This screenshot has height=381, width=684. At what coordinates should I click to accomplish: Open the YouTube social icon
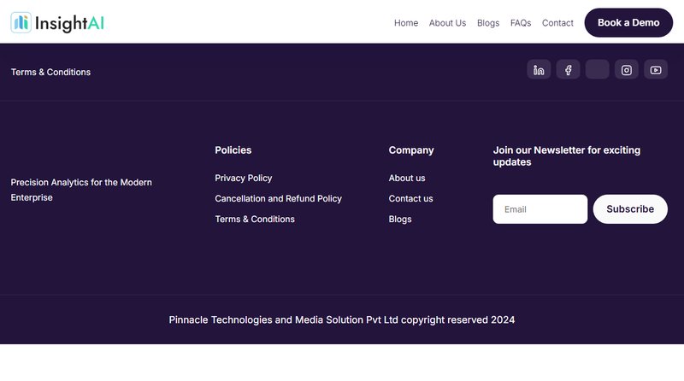click(x=656, y=70)
